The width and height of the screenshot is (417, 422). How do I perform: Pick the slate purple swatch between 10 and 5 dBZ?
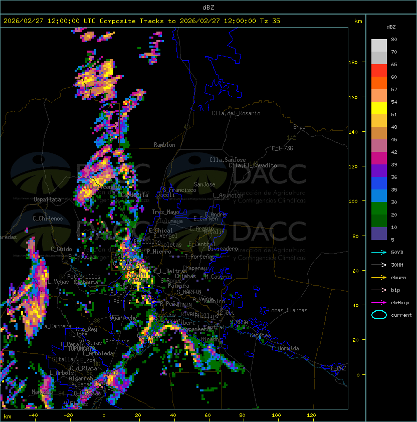pyautogui.click(x=379, y=233)
